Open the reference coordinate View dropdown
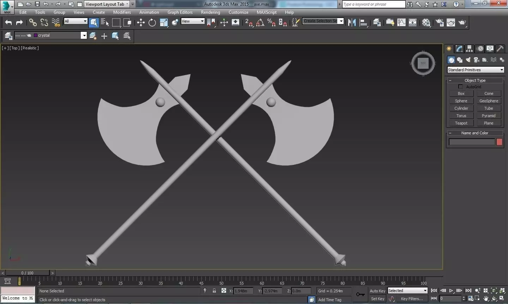The height and width of the screenshot is (304, 508). 193,21
